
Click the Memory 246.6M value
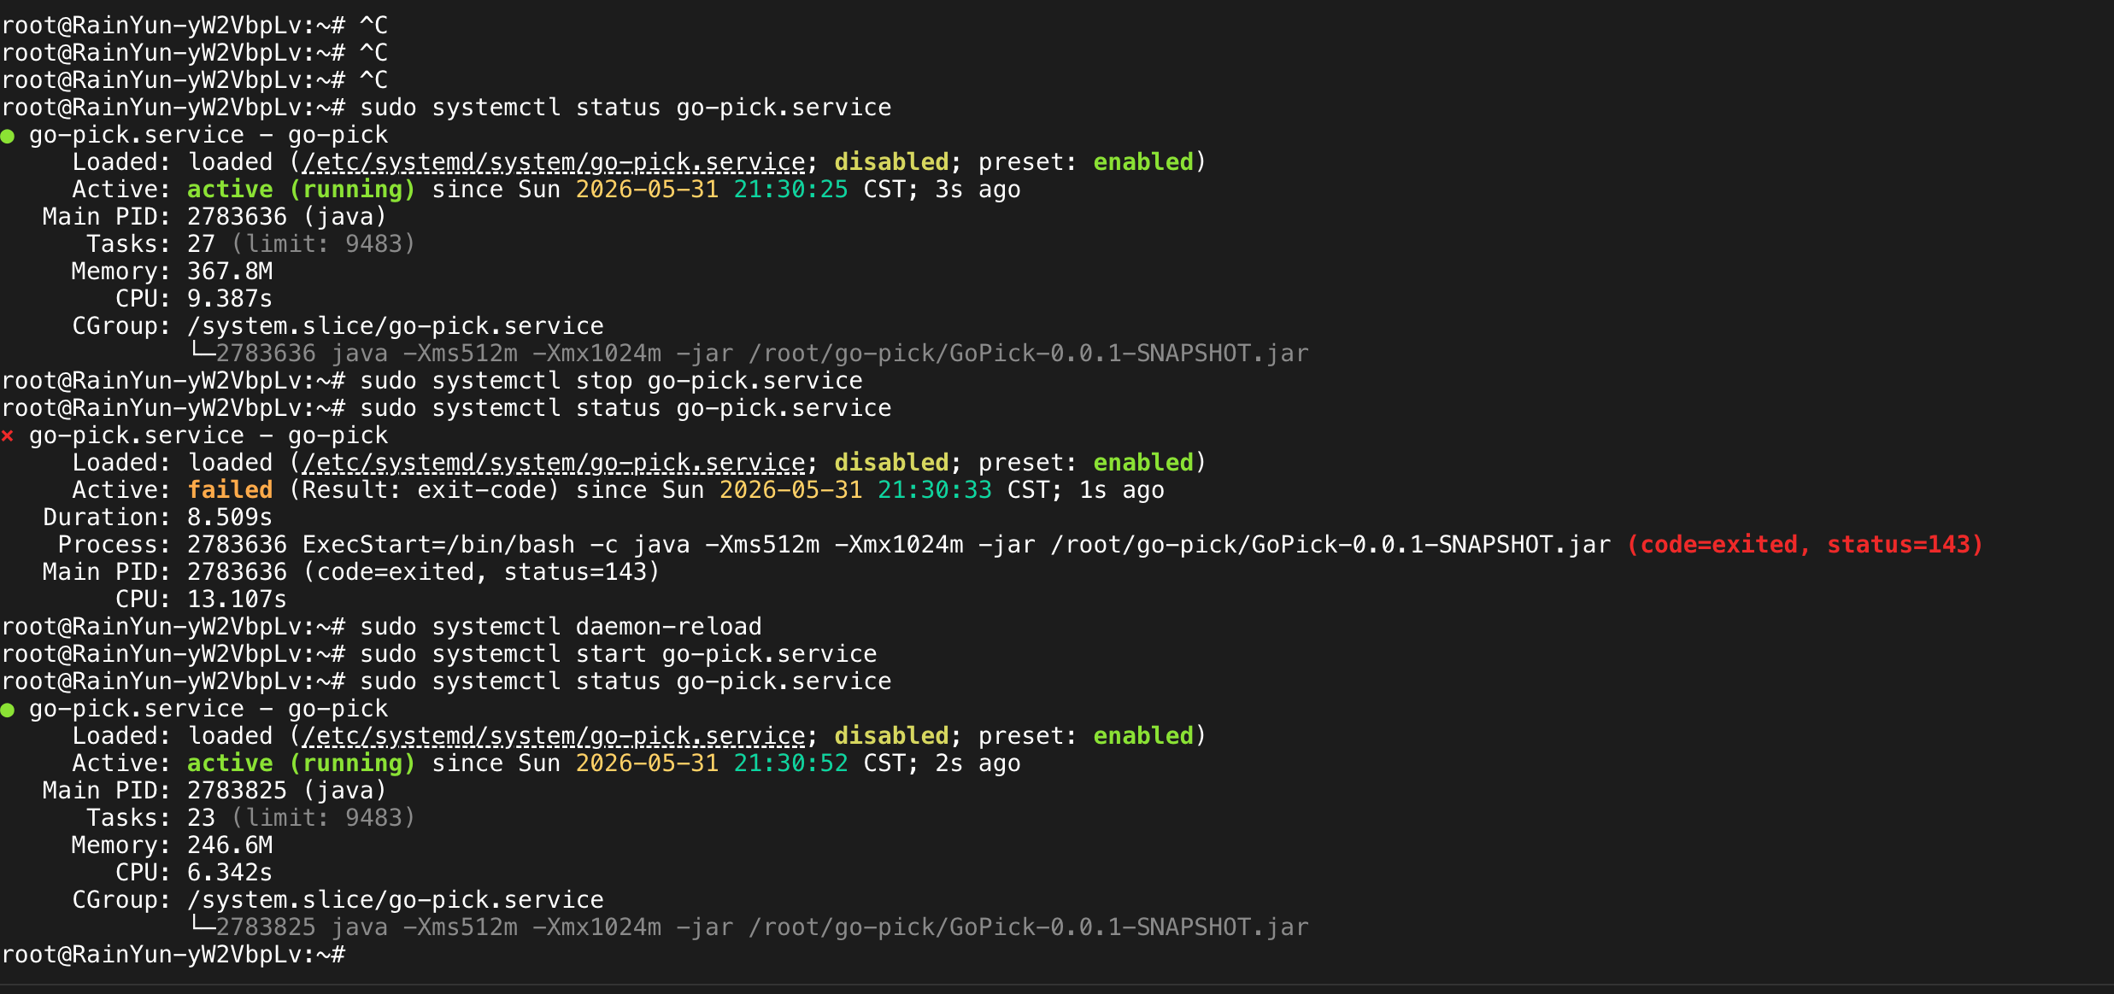click(x=230, y=845)
